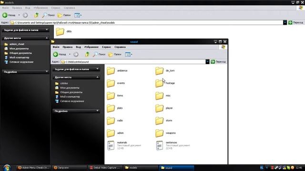This screenshot has height=171, width=305.
Task: Open Сетевое окружение in sound window sidebar
Action: [70, 101]
